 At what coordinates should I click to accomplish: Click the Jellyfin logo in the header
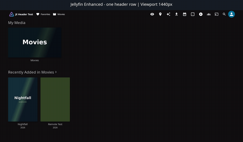pyautogui.click(x=11, y=14)
